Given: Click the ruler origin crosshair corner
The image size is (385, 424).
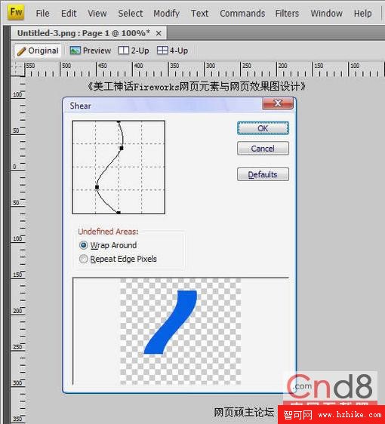Looking at the screenshot, I should point(17,69).
